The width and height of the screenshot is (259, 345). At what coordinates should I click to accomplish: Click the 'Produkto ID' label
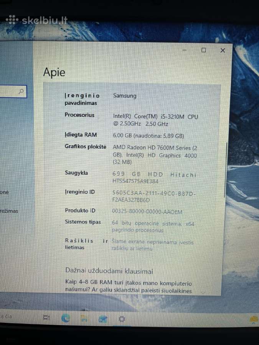[80, 210]
